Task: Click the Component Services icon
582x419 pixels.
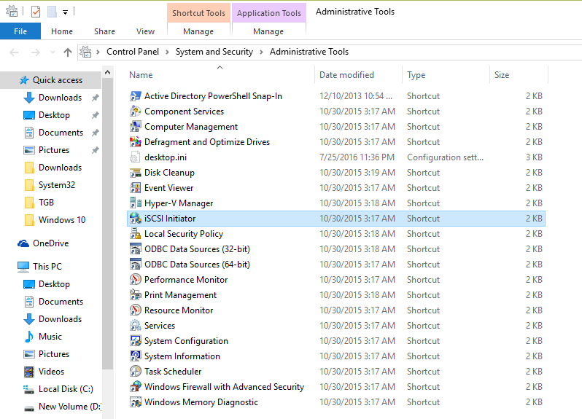Action: [x=135, y=111]
